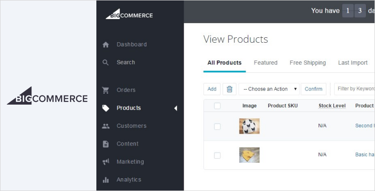Viewport: 375px width, 191px height.
Task: Click the Filter by Keyword input field
Action: pyautogui.click(x=355, y=89)
